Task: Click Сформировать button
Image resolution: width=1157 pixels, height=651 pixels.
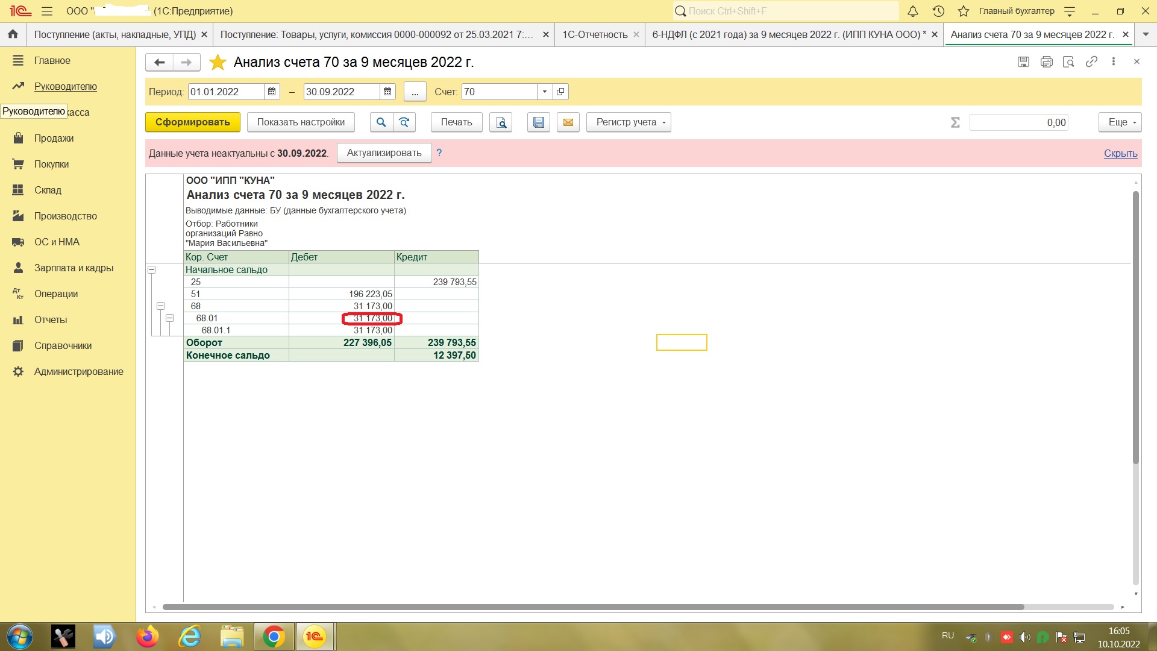Action: pyautogui.click(x=193, y=122)
